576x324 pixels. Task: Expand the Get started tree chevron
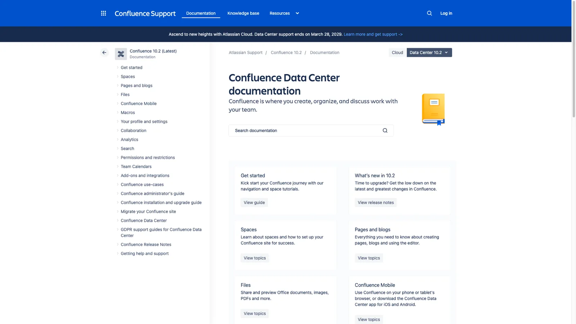[x=118, y=67]
